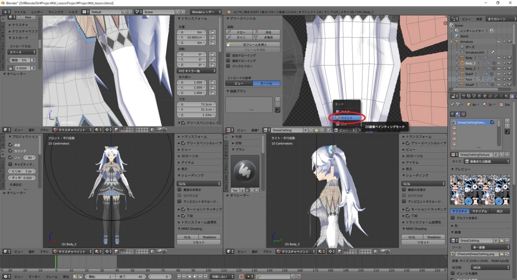Open the ウィンドウ menu

click(x=56, y=12)
